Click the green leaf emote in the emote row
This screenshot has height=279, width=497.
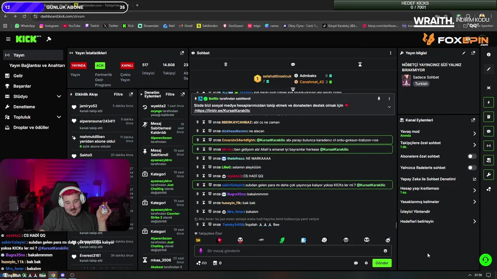pos(282,240)
